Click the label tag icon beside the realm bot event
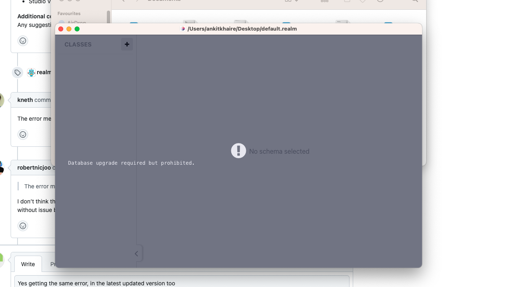The height and width of the screenshot is (287, 522). tap(17, 72)
